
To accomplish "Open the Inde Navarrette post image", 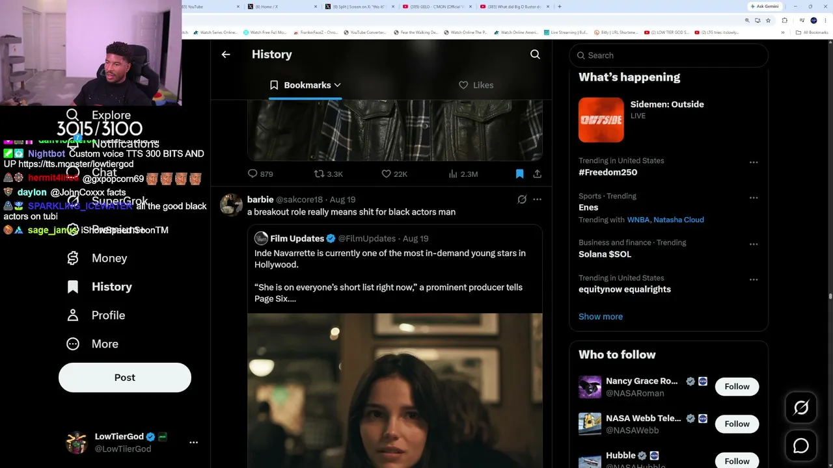I will [394, 390].
